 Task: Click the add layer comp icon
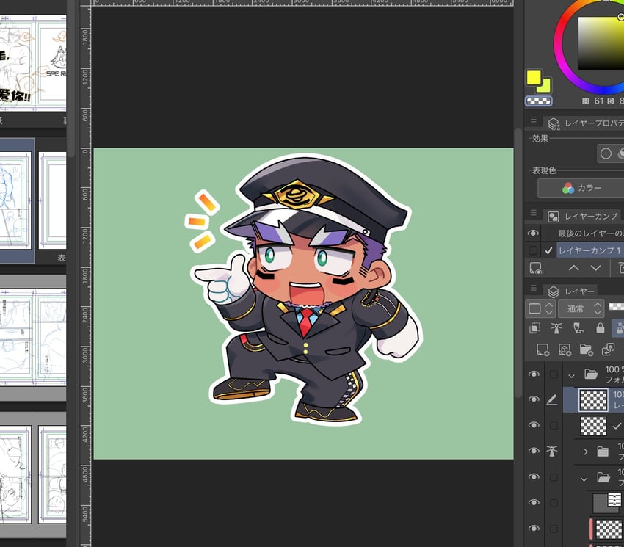536,268
